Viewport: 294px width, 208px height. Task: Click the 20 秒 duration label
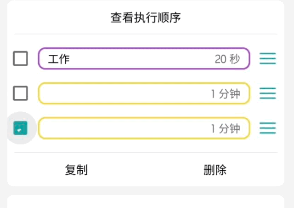pyautogui.click(x=227, y=59)
